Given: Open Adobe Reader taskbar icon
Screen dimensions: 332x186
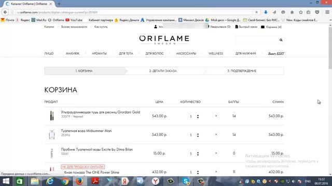Looking at the screenshot, I should (x=95, y=181).
